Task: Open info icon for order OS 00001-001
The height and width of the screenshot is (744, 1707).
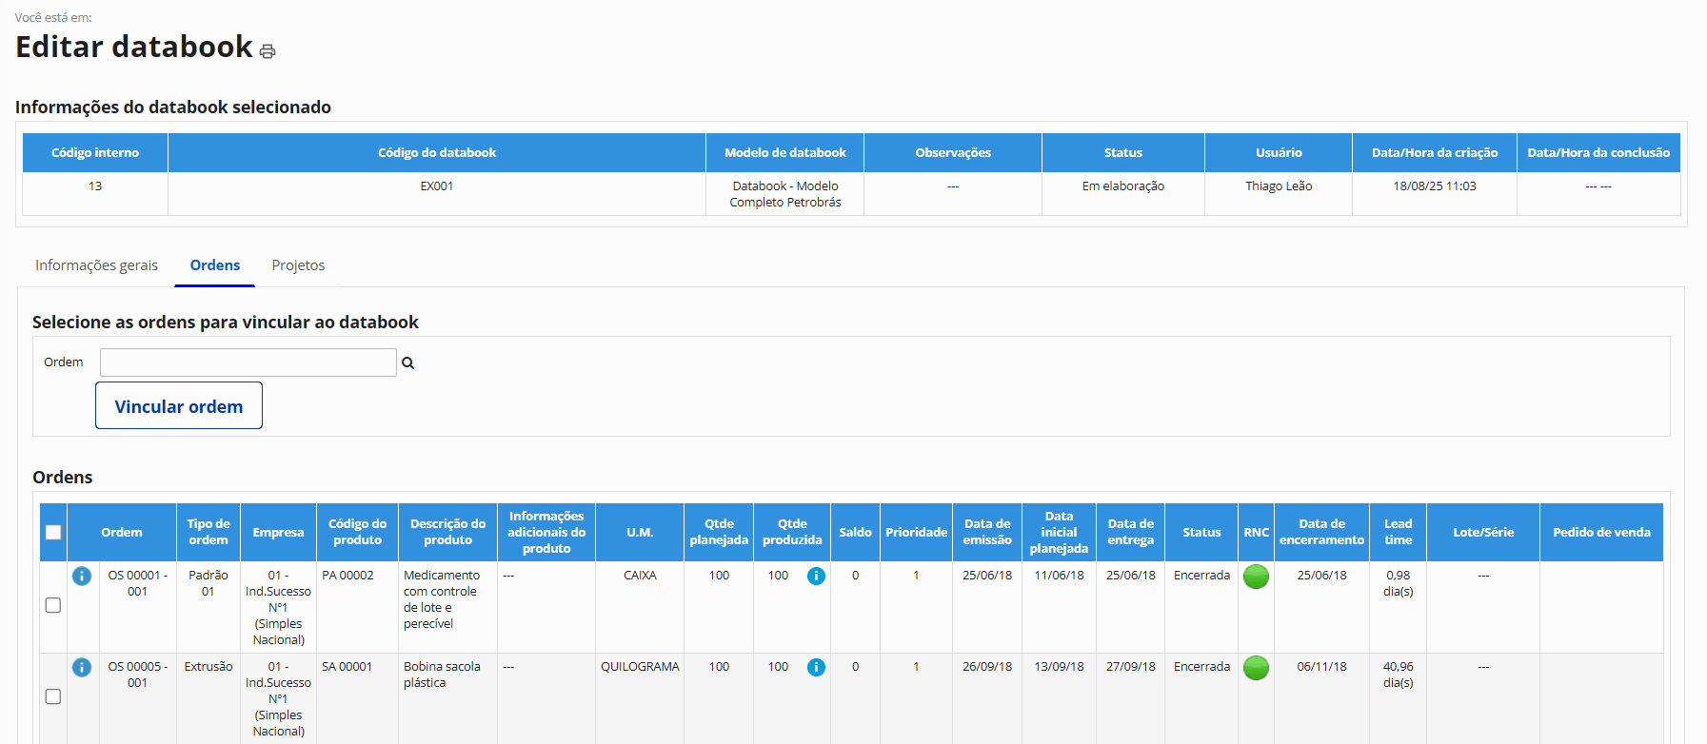Action: [82, 576]
